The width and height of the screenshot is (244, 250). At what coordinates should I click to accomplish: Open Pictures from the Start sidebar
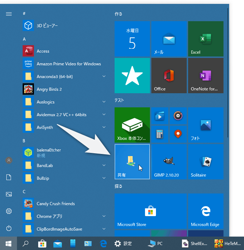click(x=9, y=194)
